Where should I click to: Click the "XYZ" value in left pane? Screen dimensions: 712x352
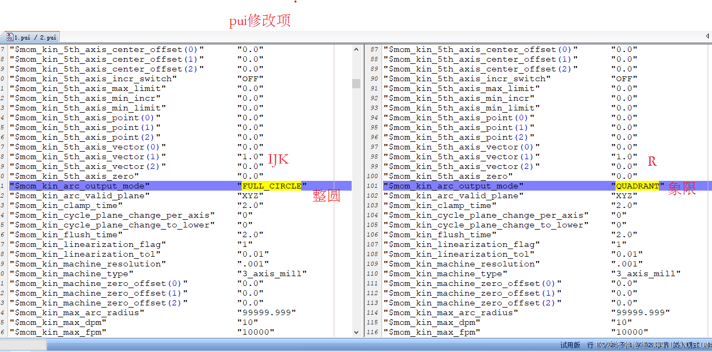click(250, 195)
